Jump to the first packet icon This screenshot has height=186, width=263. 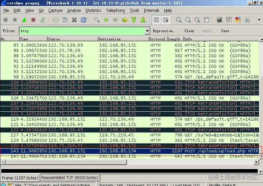[134, 20]
